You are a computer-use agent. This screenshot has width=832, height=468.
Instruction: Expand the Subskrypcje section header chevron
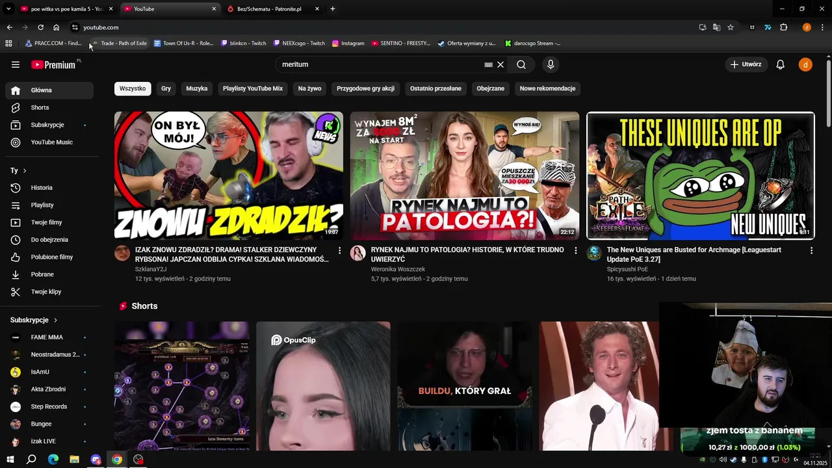55,320
